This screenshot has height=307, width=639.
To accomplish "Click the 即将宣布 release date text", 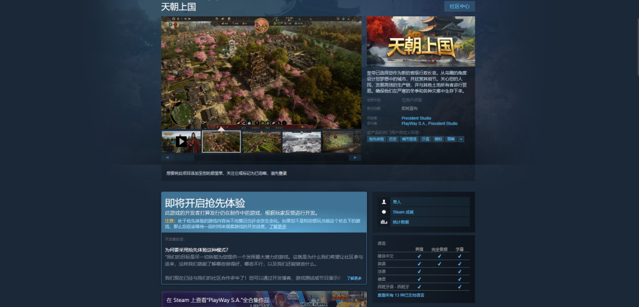I will point(409,109).
